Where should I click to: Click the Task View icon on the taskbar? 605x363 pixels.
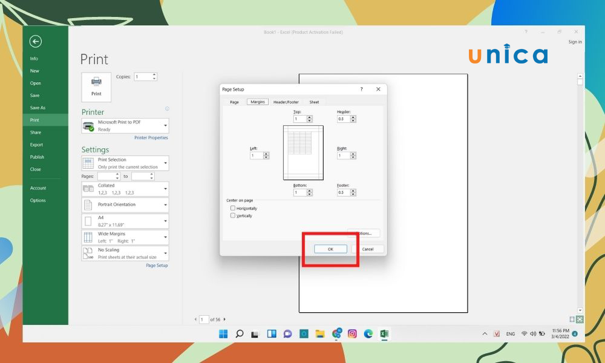coord(255,334)
